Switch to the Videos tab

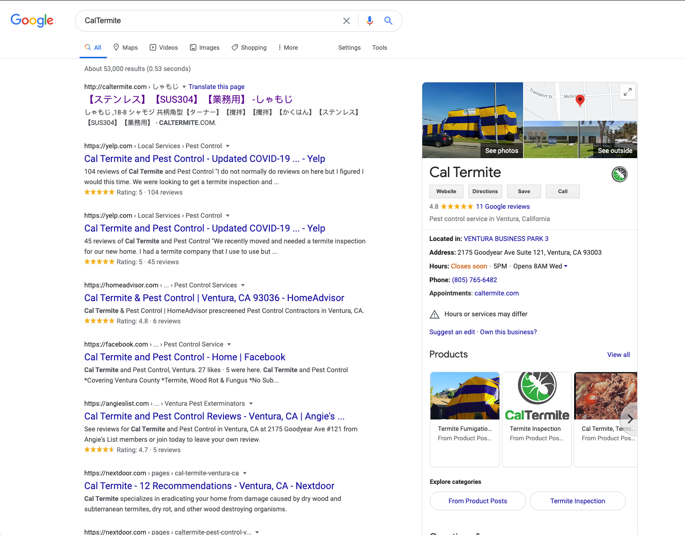164,47
